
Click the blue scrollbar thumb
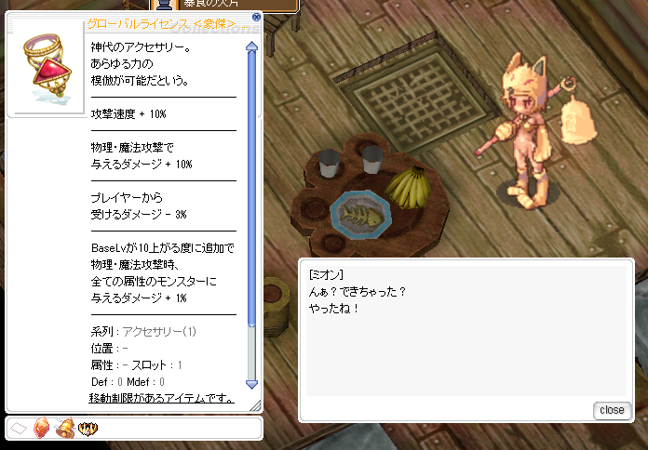tap(251, 189)
